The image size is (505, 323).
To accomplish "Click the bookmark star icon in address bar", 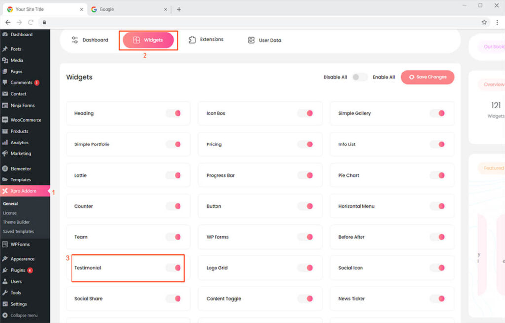I will click(x=484, y=22).
